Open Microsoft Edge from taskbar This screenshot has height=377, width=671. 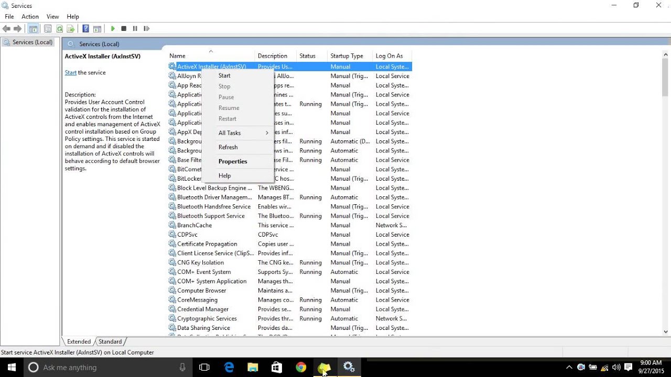229,367
